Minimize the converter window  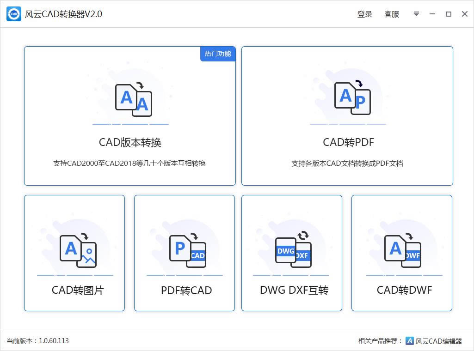432,14
